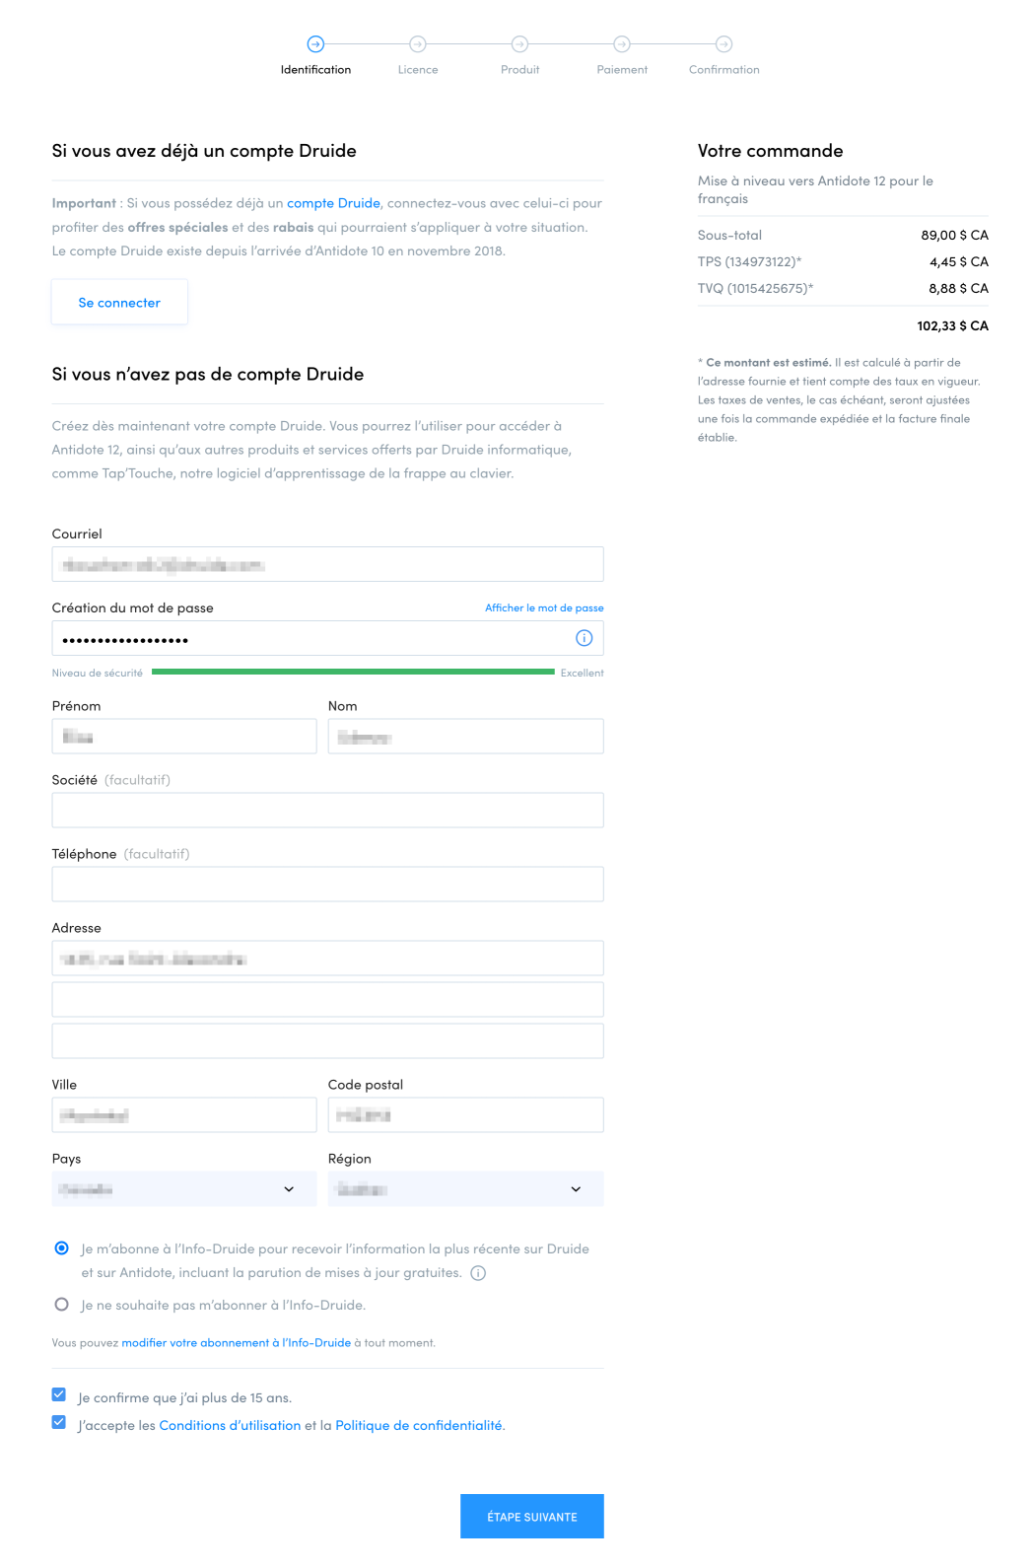Focus the Téléphone input field

click(x=327, y=885)
